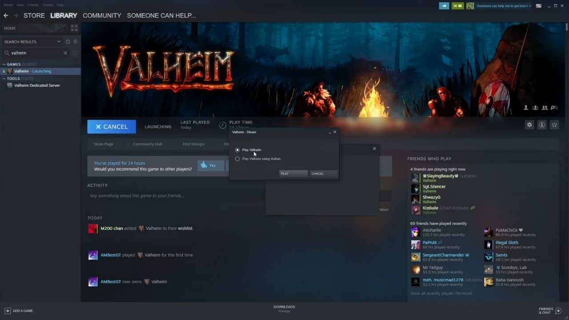Open the screenshot manager icon in title bar
The height and width of the screenshot is (320, 569).
tap(538, 5)
